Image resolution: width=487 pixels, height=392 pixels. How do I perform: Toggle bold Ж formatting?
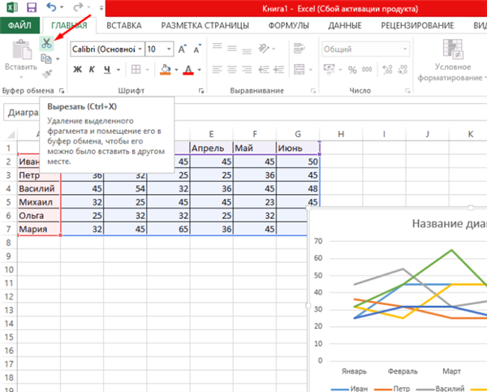[77, 69]
